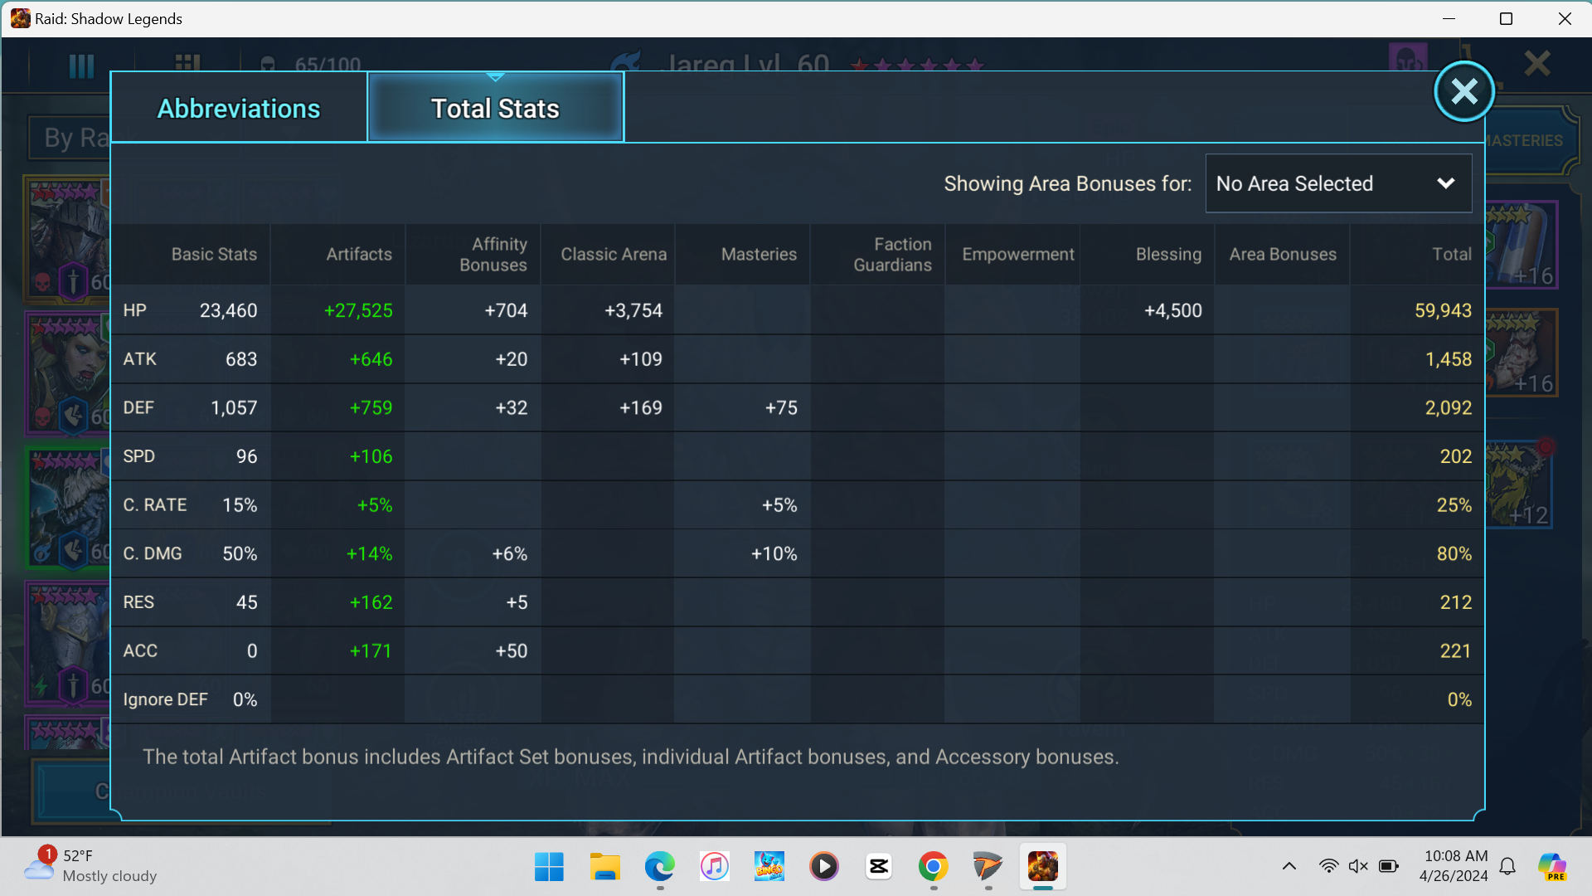Open the Wi-Fi network settings icon

coord(1328,866)
